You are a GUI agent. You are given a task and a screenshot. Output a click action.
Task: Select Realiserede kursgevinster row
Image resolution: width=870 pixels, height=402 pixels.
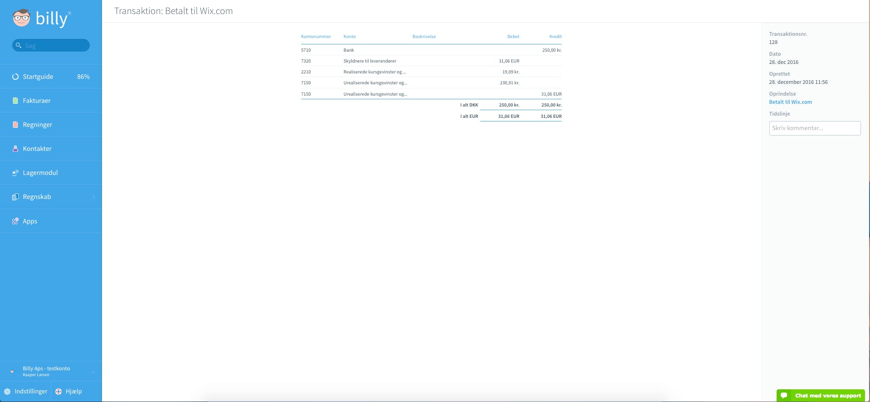431,72
